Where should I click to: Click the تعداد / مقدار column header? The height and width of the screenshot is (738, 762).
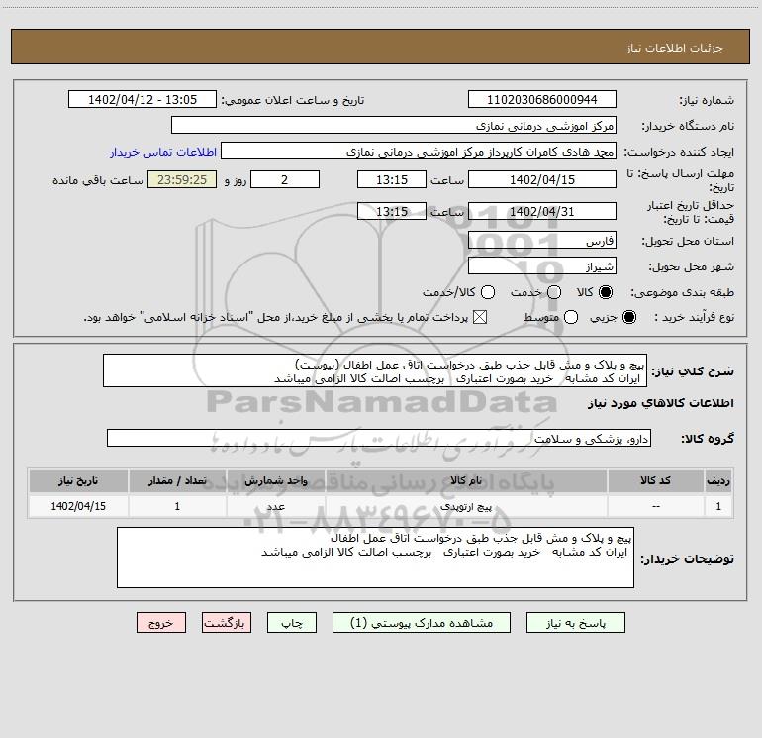click(x=177, y=480)
